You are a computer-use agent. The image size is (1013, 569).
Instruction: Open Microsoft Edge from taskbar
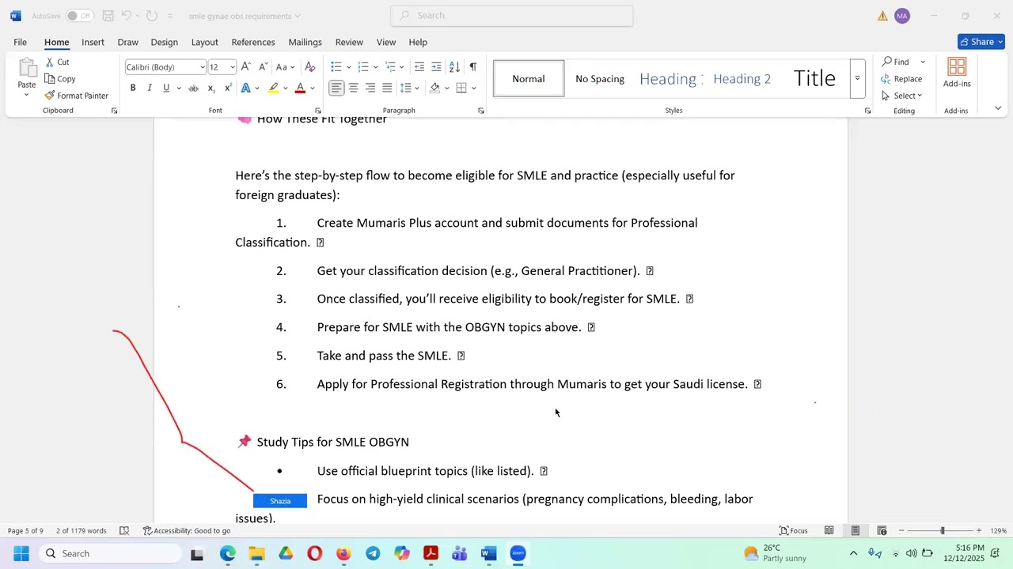tap(228, 554)
